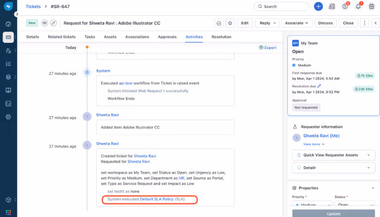This screenshot has height=217, width=380.
Task: Export the activities log
Action: coord(268,48)
